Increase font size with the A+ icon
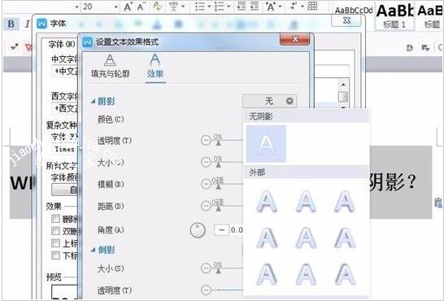 tap(128, 7)
